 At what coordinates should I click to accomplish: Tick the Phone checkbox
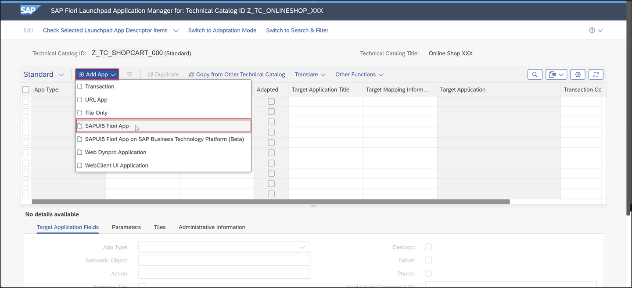[428, 274]
